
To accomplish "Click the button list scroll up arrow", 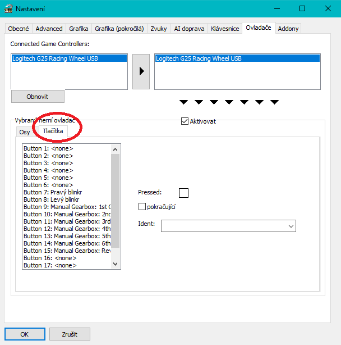I will (116, 149).
